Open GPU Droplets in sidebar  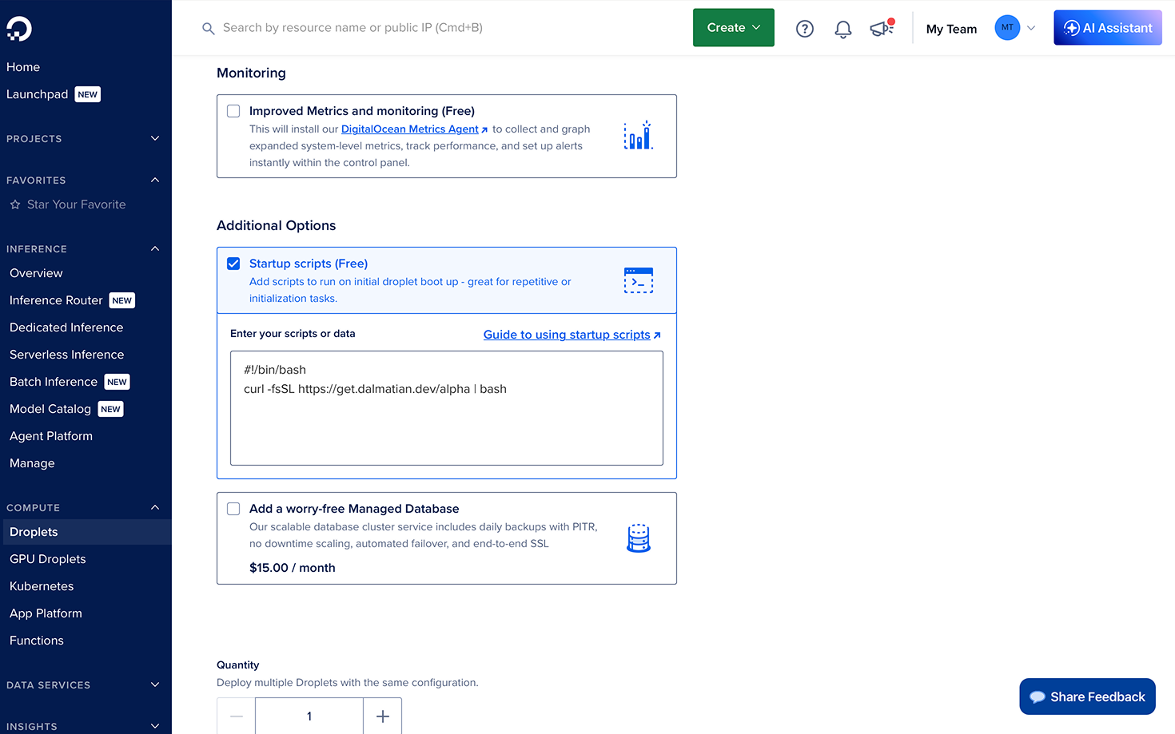pos(48,559)
